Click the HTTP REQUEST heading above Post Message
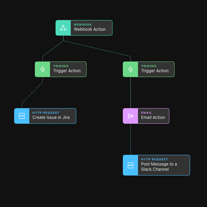Screen dimensions: 207x207 155,159
